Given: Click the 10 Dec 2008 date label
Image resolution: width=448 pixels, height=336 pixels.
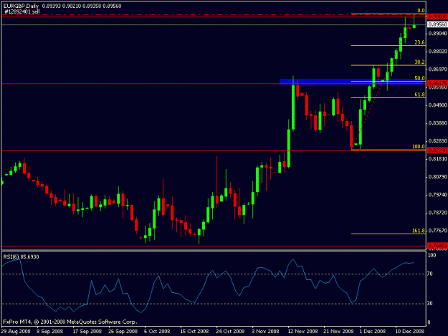Looking at the screenshot, I should click(x=410, y=331).
